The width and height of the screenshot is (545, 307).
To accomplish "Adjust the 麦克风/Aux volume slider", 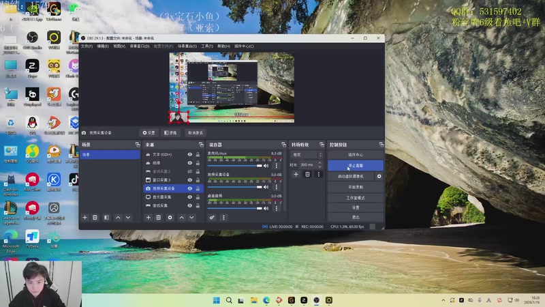I will [x=235, y=166].
